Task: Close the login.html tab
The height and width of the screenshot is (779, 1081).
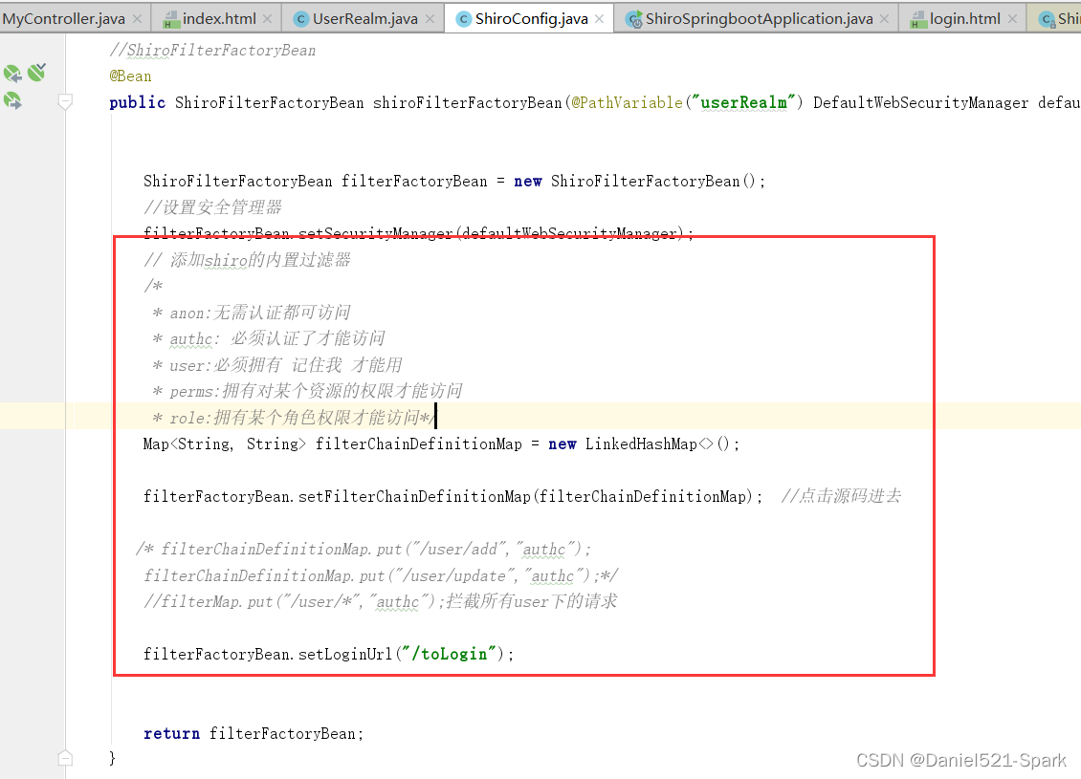Action: (x=1012, y=19)
